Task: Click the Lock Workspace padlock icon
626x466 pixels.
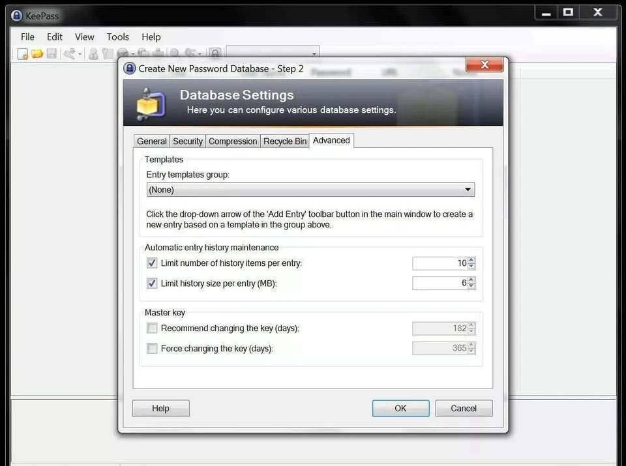Action: (x=216, y=53)
